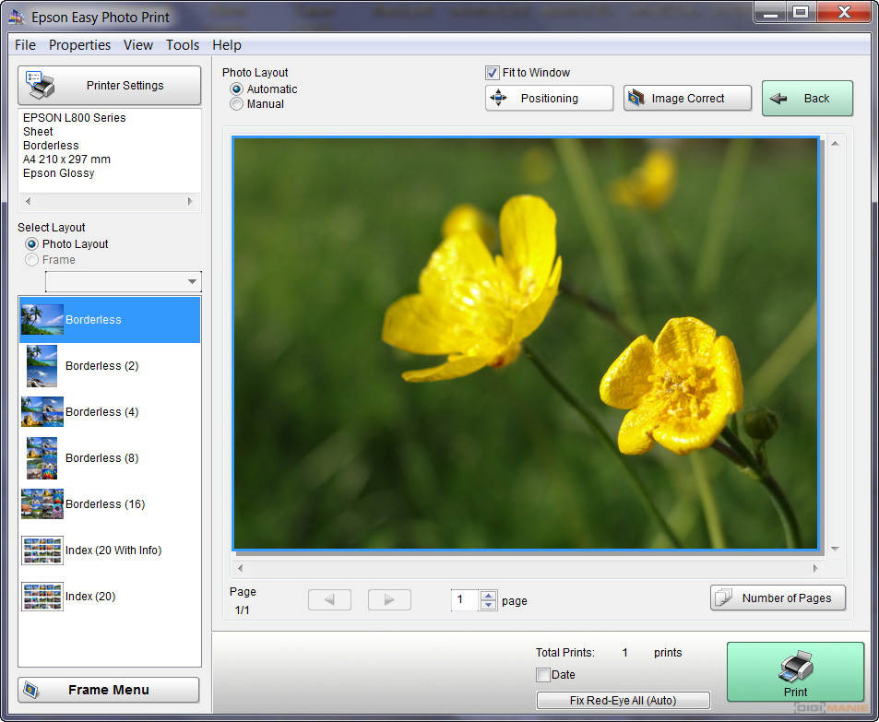Click the printer icon on Print button
The image size is (879, 722).
pos(795,665)
